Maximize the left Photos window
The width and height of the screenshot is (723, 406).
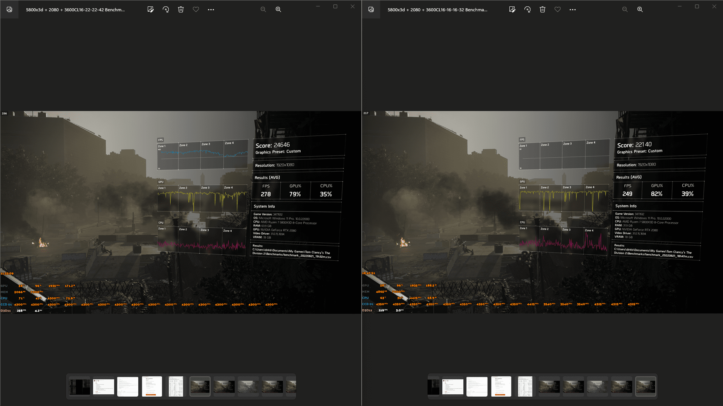point(335,6)
